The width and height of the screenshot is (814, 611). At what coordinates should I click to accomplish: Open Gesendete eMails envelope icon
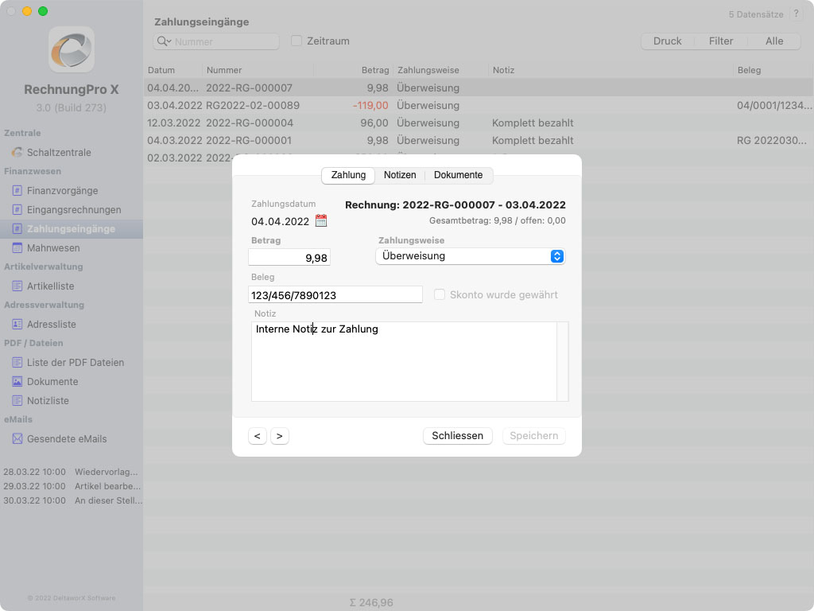pyautogui.click(x=17, y=439)
